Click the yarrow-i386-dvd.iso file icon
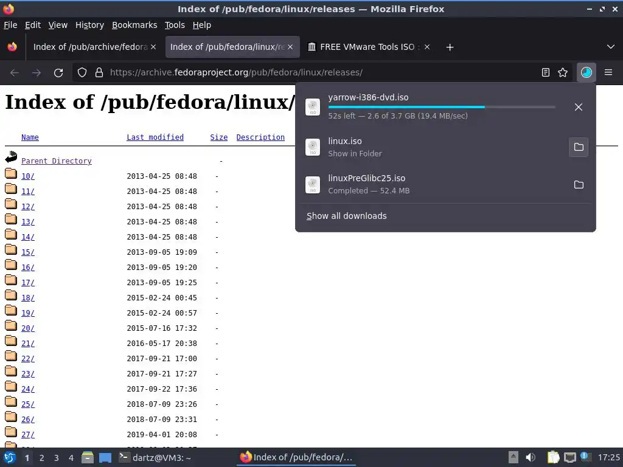This screenshot has width=623, height=467. pos(313,107)
